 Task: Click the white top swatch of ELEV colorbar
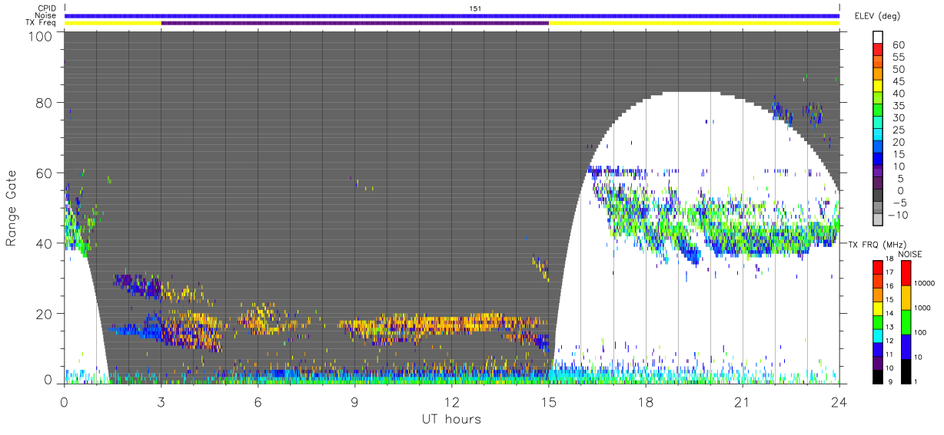click(878, 38)
